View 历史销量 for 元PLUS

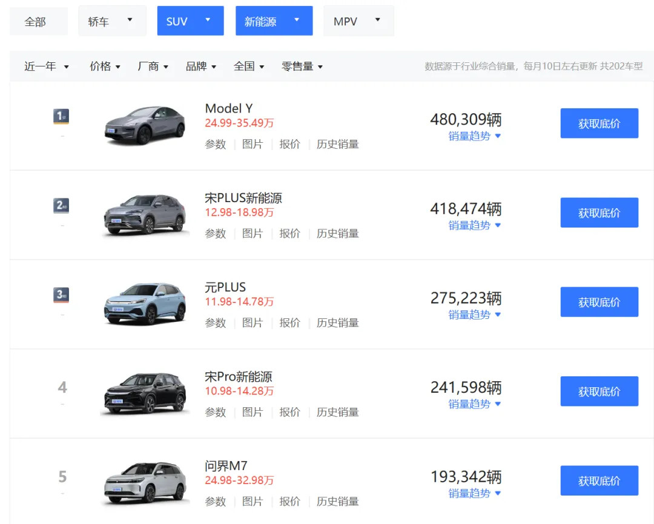coord(337,323)
